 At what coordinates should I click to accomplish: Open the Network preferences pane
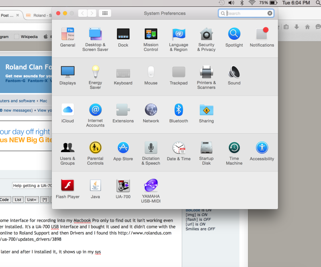[151, 113]
